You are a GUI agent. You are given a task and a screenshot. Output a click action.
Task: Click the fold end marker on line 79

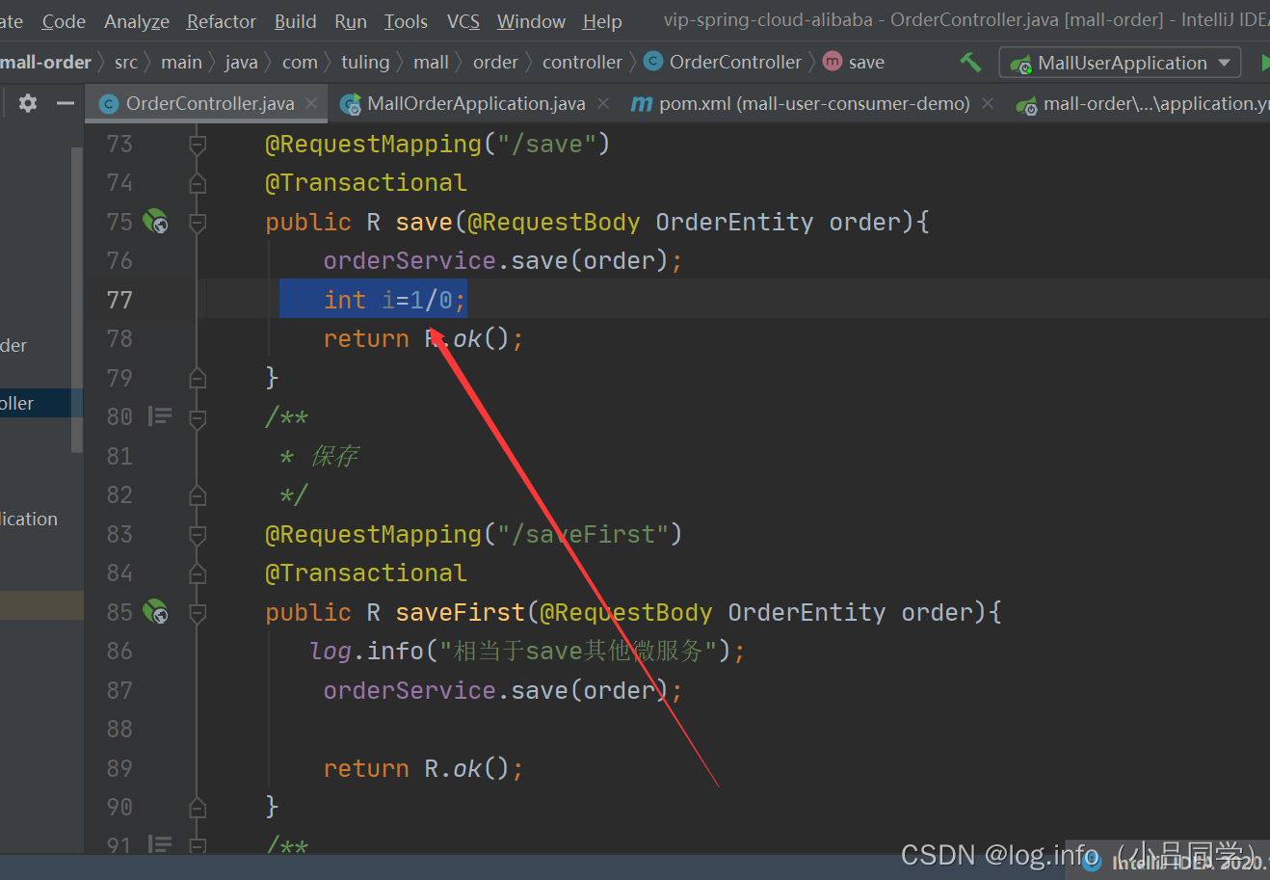[x=198, y=378]
